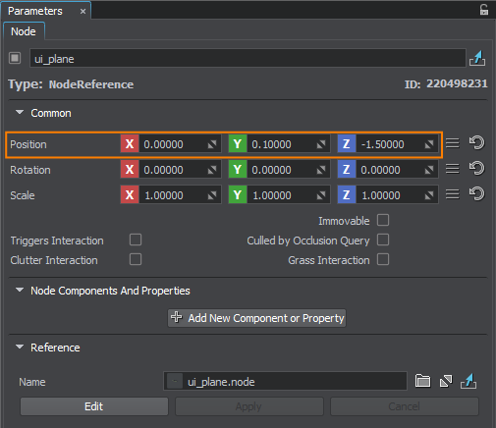Check Culled by Occlusion Query
496x428 pixels.
tap(383, 240)
